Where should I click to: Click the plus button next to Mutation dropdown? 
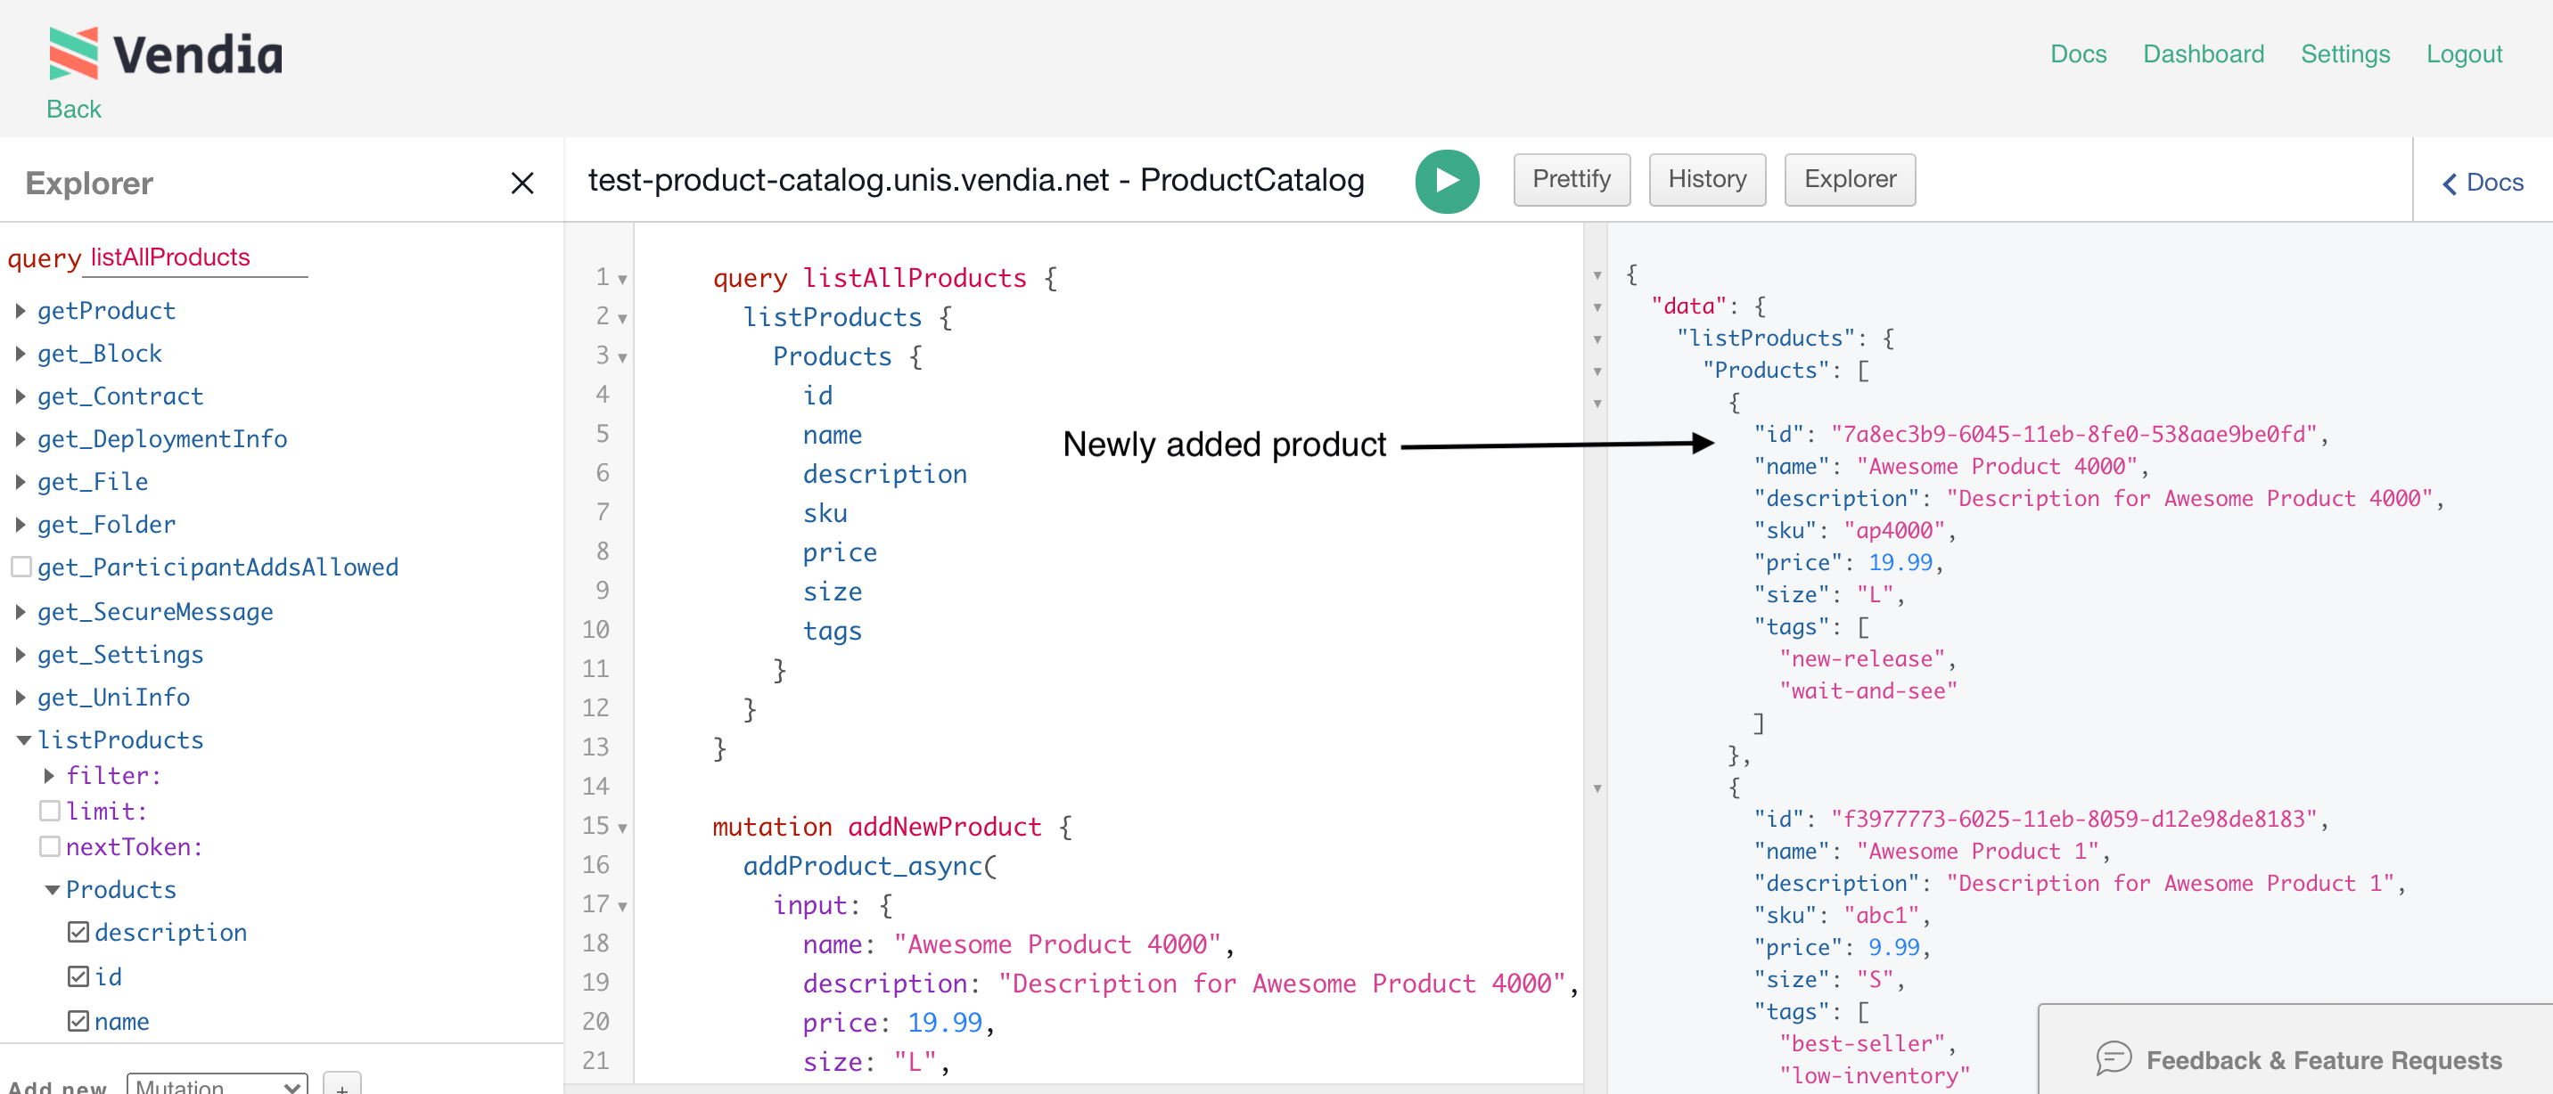341,1085
